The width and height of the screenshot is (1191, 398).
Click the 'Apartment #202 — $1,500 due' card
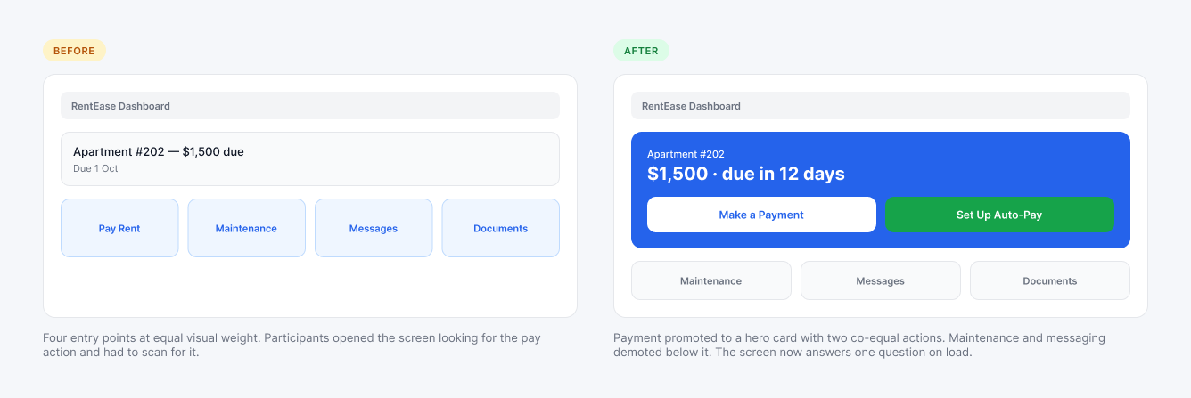(x=310, y=158)
